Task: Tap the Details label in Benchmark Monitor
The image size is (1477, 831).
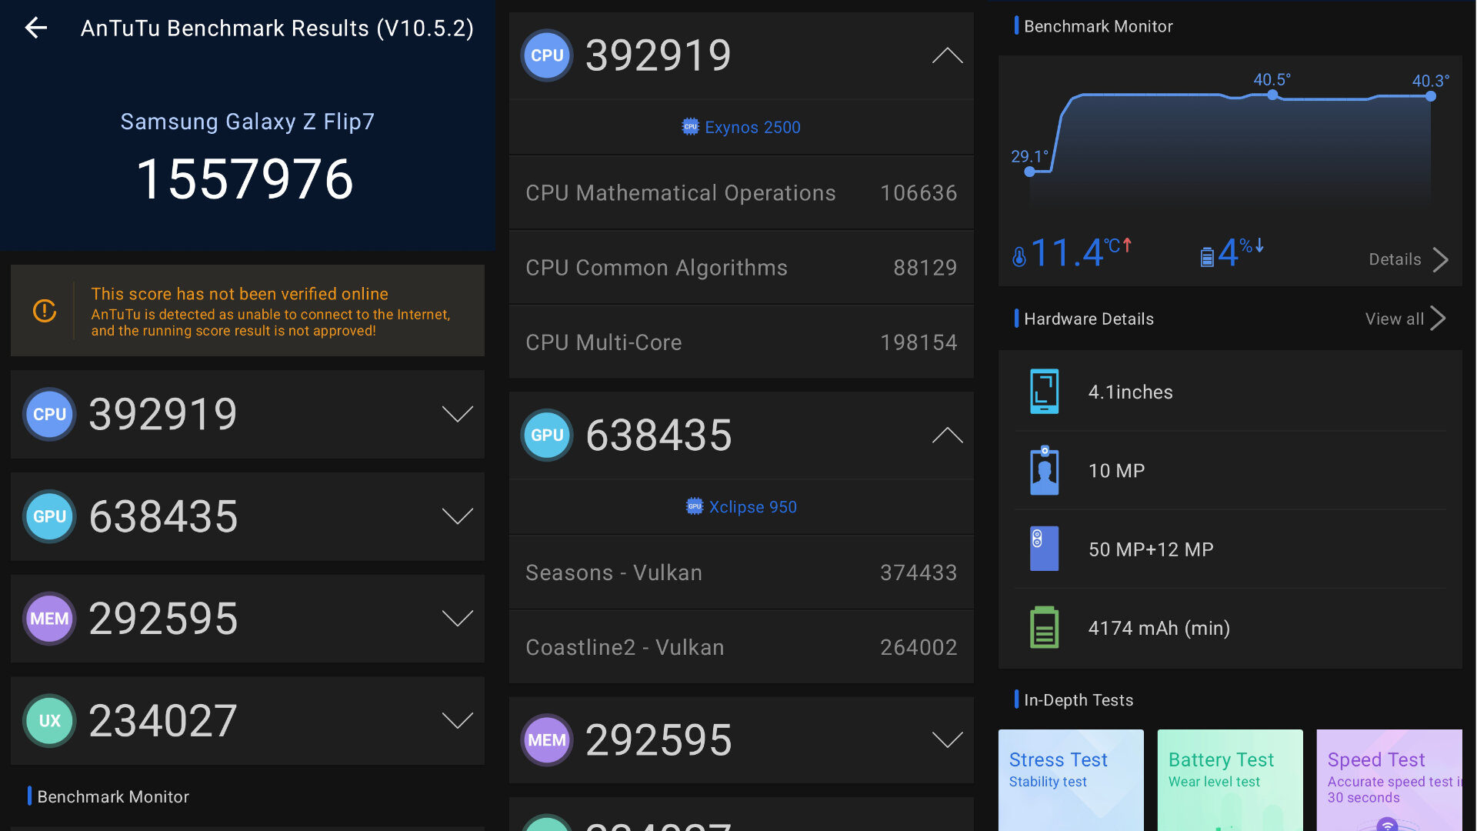Action: 1395,259
